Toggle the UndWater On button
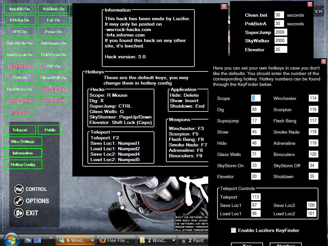Viewport: 328px width, 246px height. 20,89
